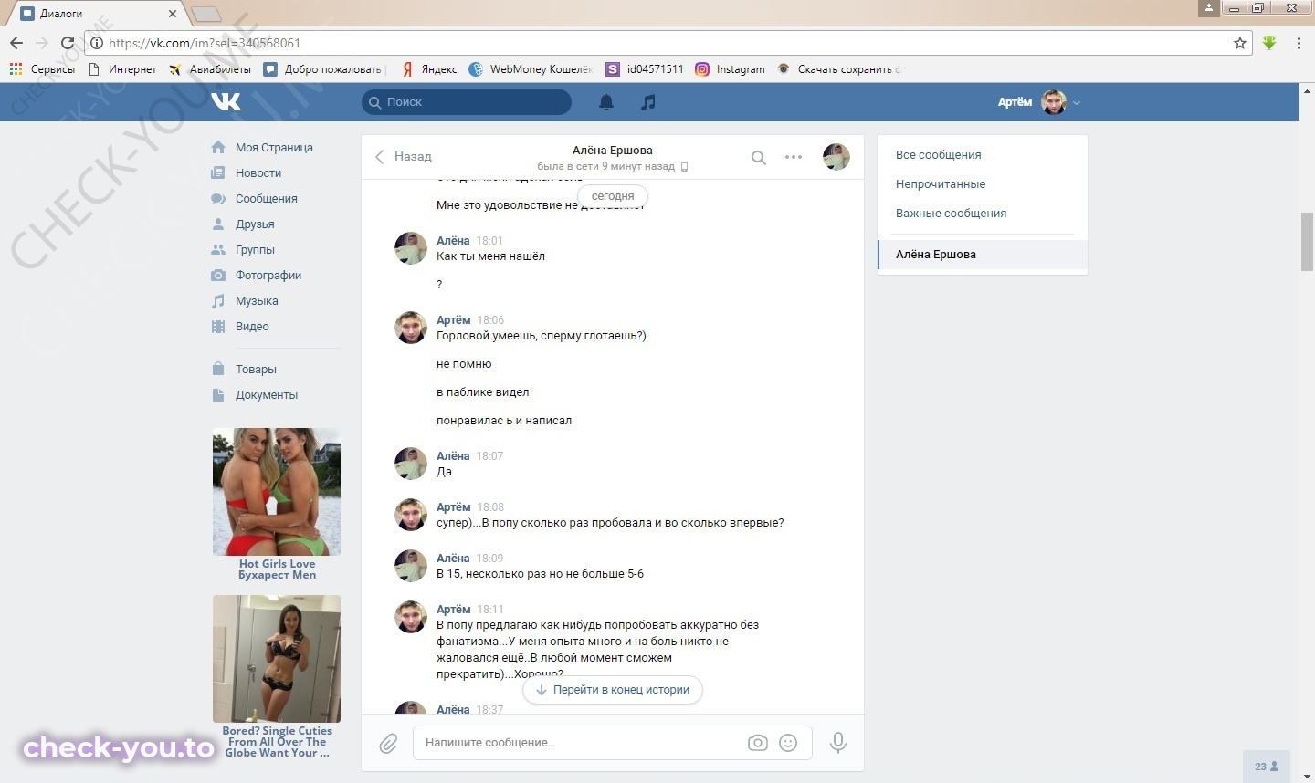
Task: Bookmark this page with the star
Action: point(1239,43)
